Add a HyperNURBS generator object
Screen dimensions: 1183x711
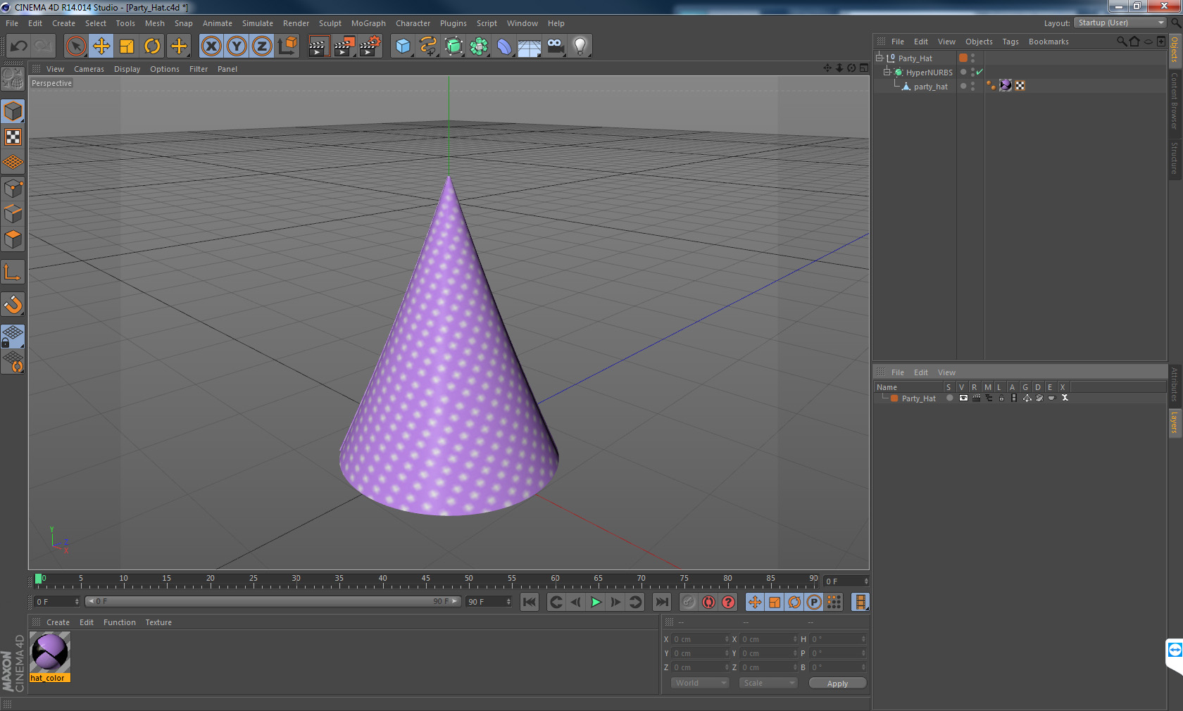point(453,46)
